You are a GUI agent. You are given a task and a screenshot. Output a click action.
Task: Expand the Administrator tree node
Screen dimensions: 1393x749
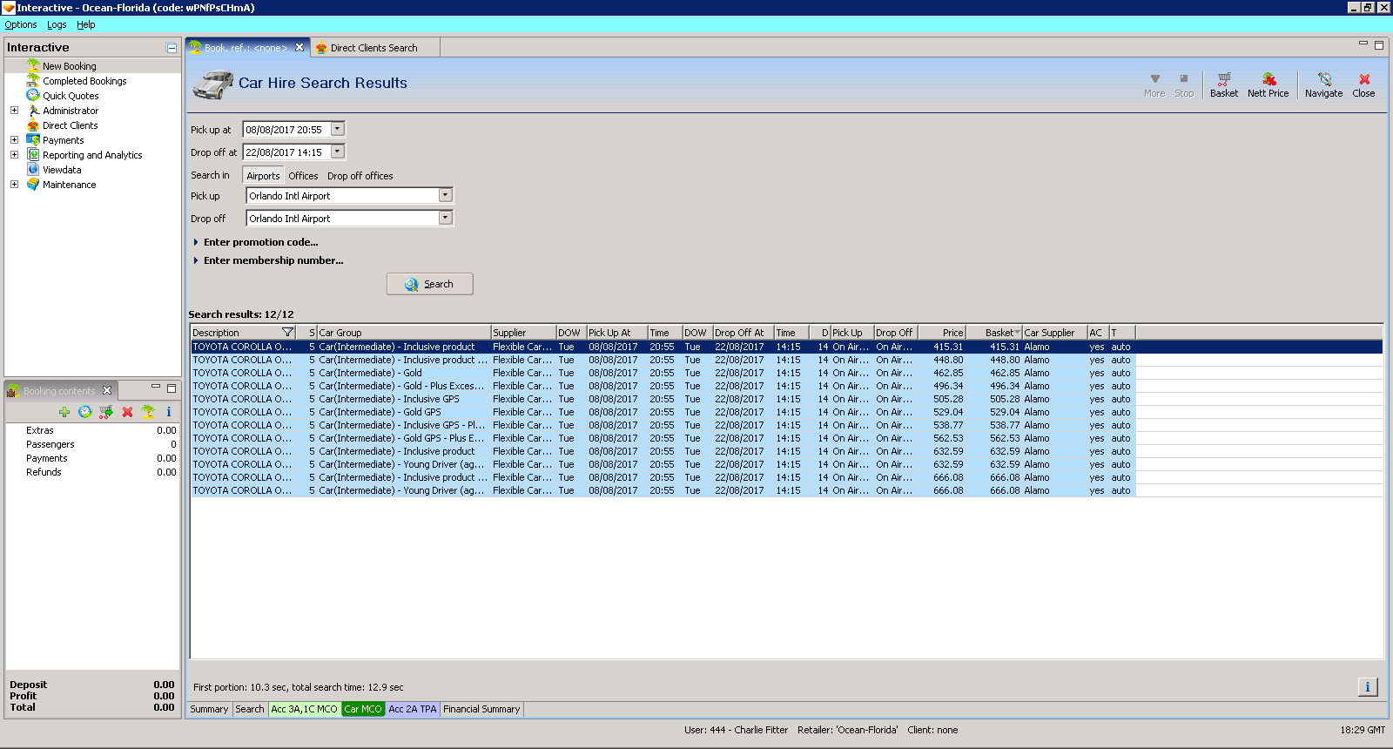coord(14,111)
